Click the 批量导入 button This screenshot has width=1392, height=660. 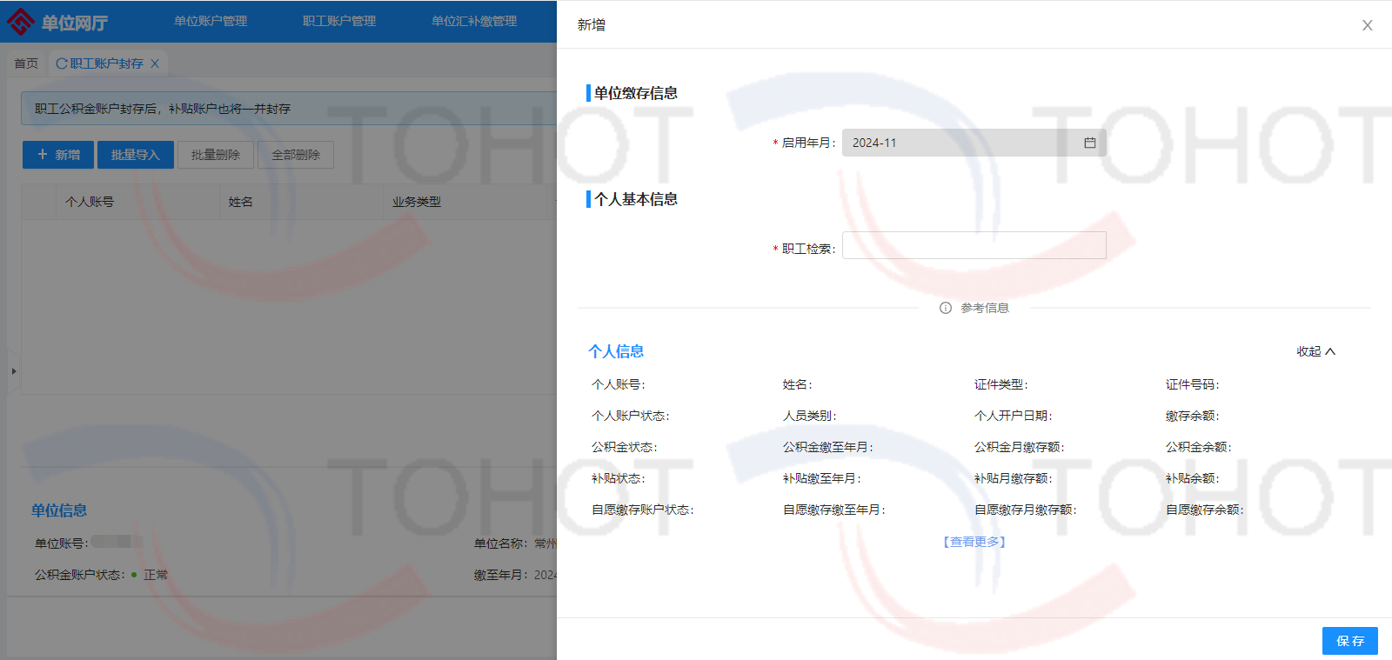(136, 155)
